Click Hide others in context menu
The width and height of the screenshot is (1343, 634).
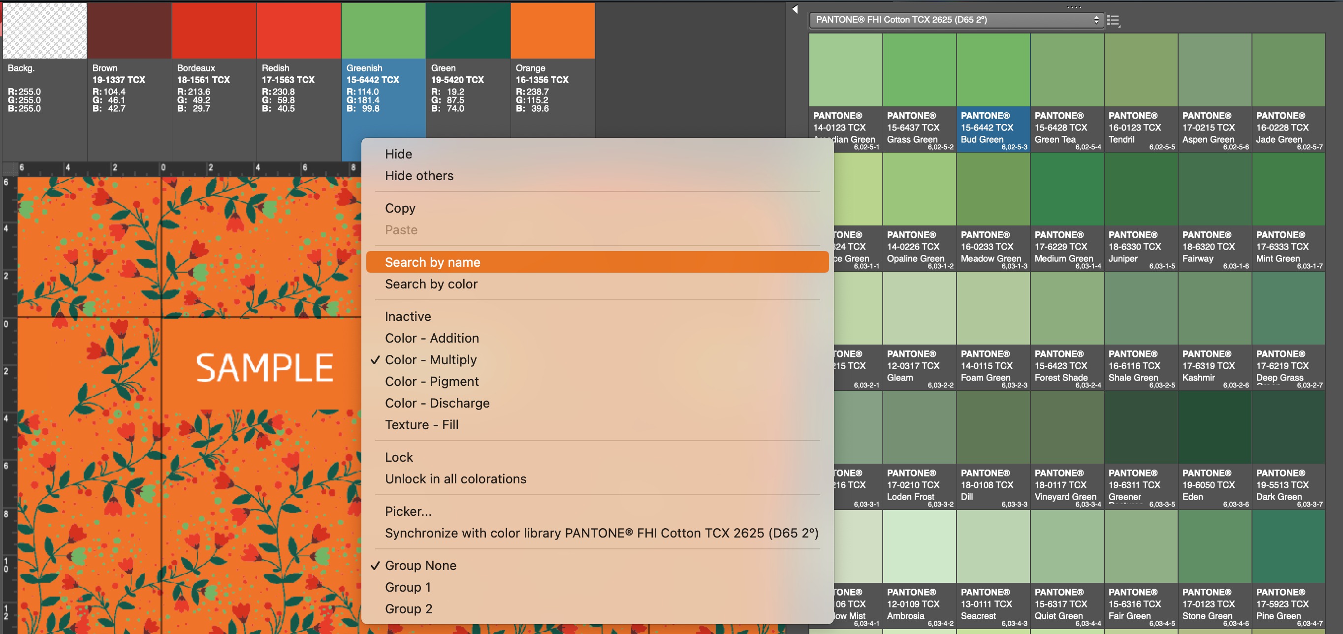pos(418,176)
